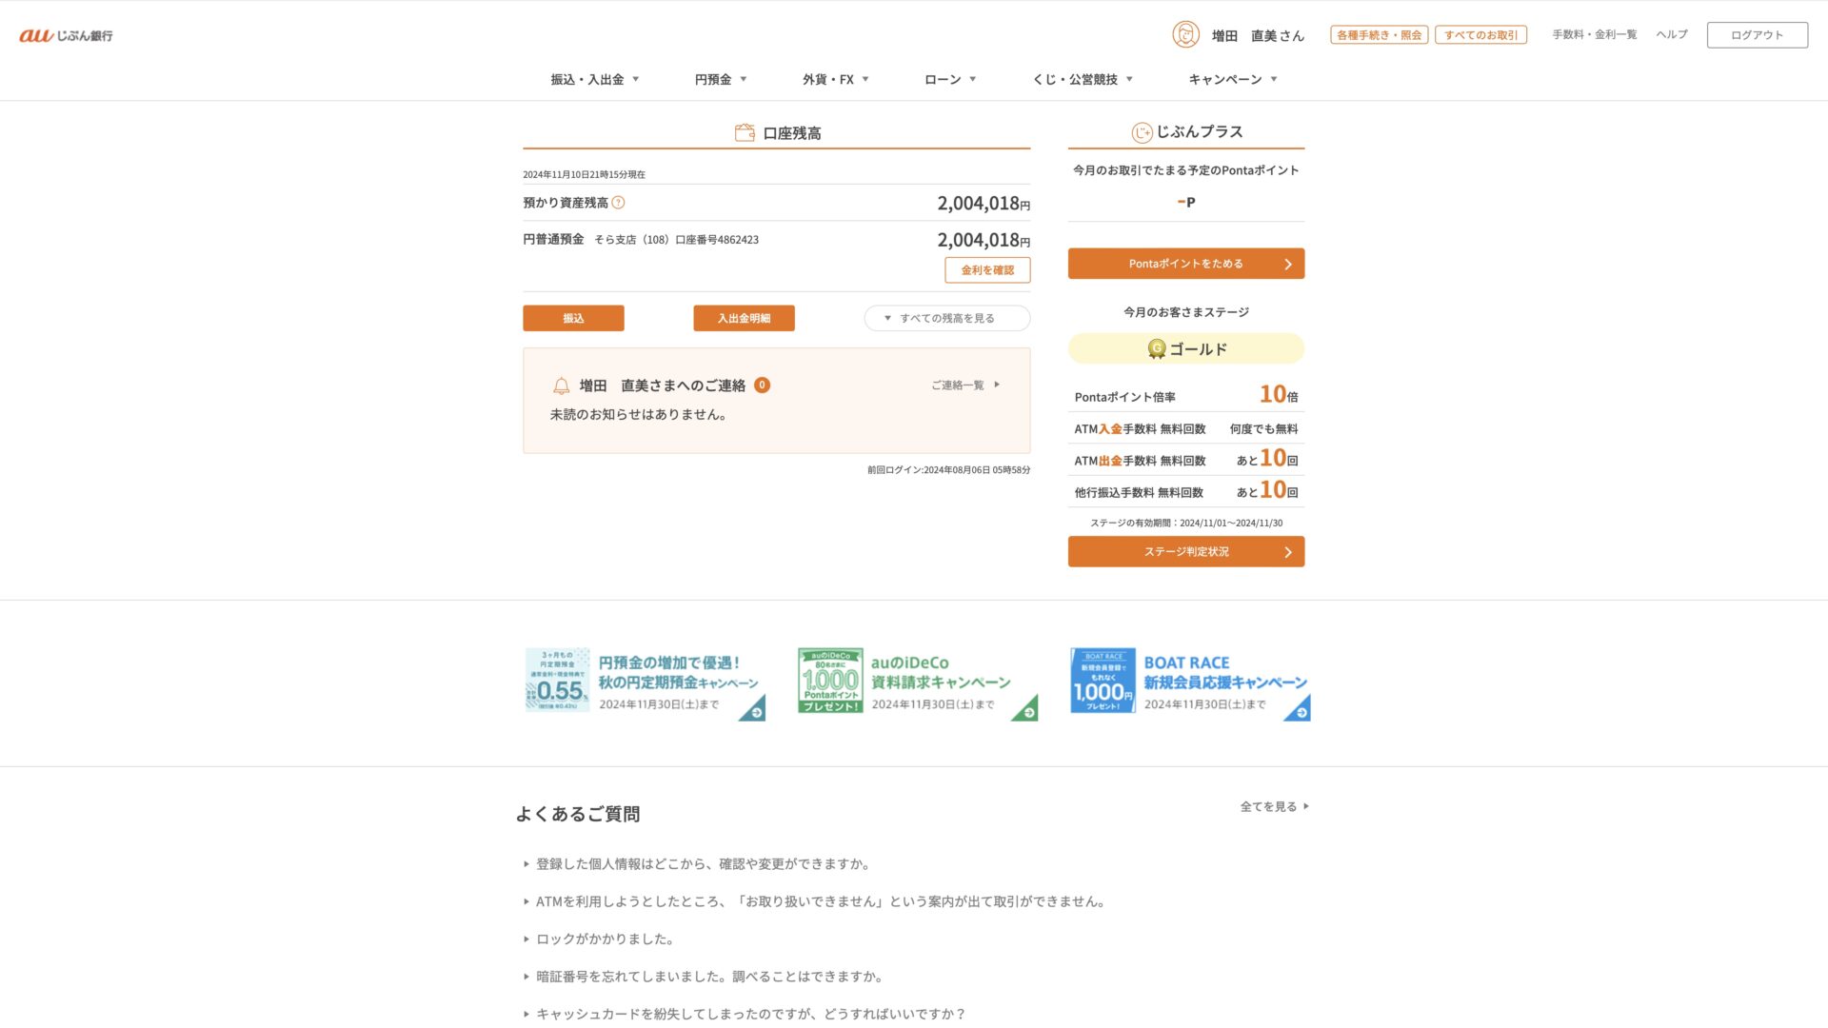The image size is (1828, 1028).
Task: Click the 2024年11月10日21時15分現在 timestamp
Action: 584,174
